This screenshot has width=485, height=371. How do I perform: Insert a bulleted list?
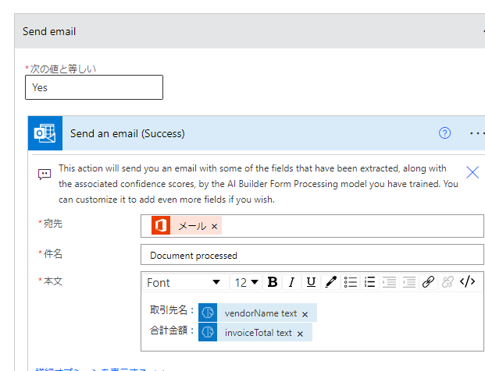pos(351,282)
